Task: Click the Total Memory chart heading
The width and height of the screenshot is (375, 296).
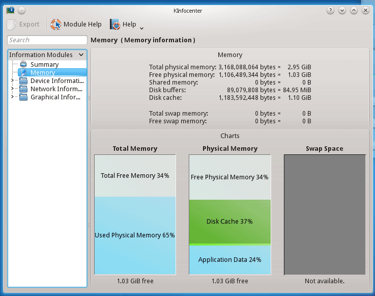Action: pos(135,148)
